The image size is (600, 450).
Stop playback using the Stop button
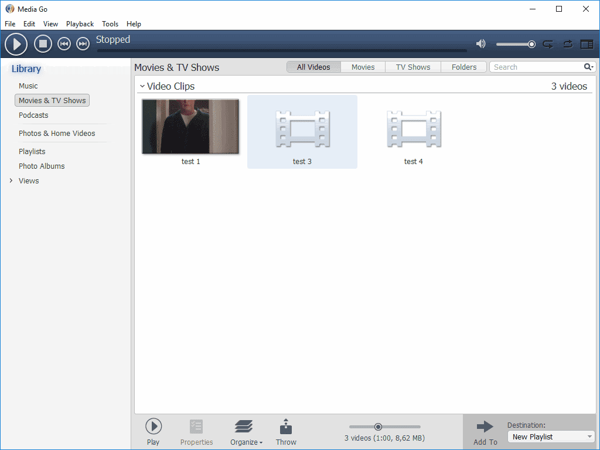[x=43, y=44]
